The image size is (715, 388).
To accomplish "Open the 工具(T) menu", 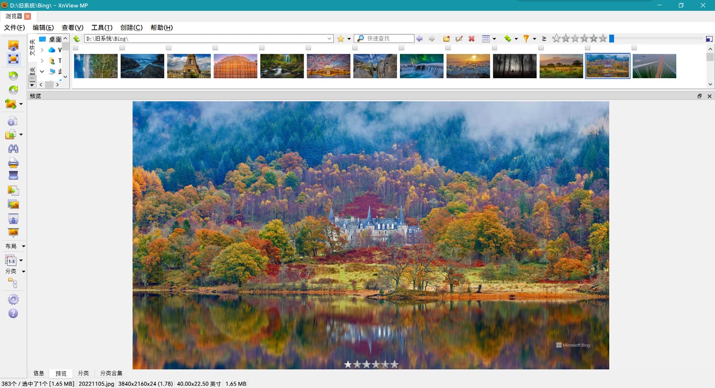I will 102,28.
